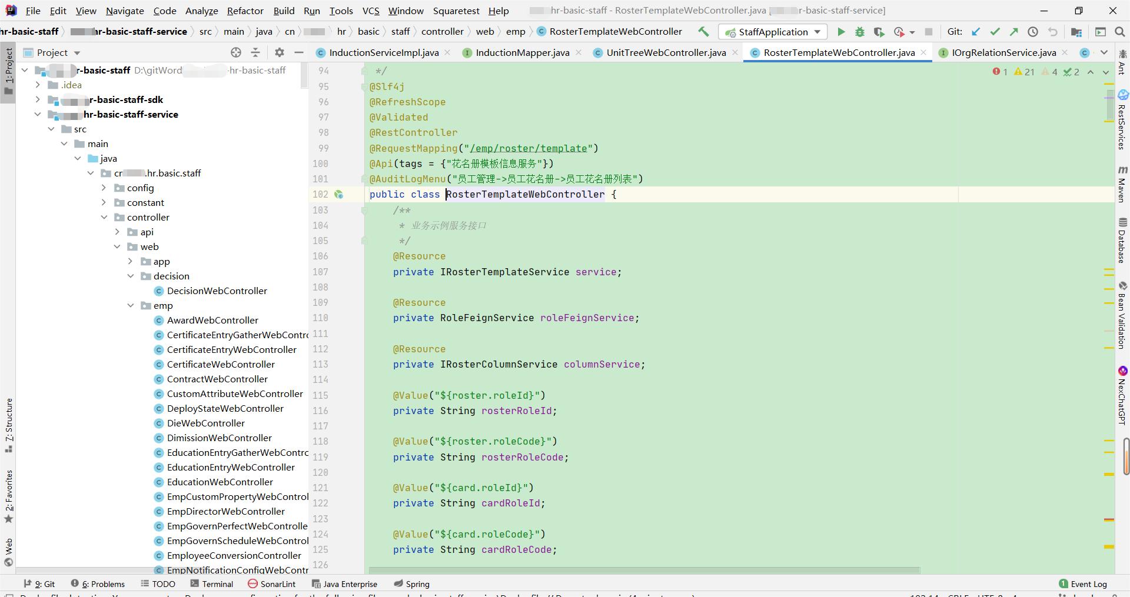1130x597 pixels.
Task: Open the Ant tool window
Action: point(1122,62)
